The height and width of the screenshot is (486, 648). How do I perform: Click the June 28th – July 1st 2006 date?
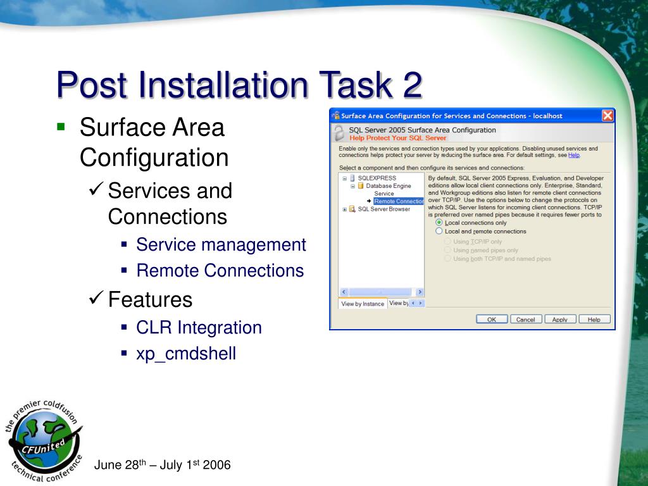point(163,464)
